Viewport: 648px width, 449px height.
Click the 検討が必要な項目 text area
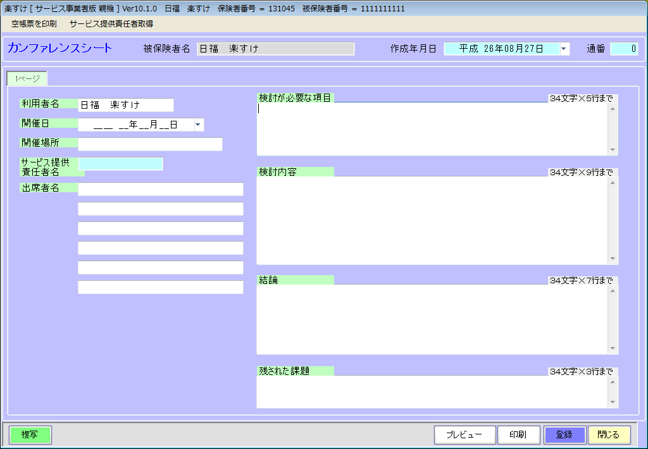(x=432, y=128)
